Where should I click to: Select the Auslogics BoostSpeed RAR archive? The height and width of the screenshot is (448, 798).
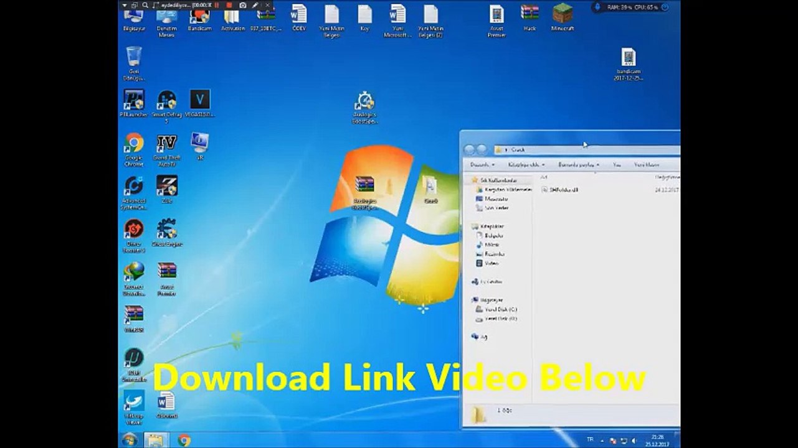pyautogui.click(x=364, y=193)
